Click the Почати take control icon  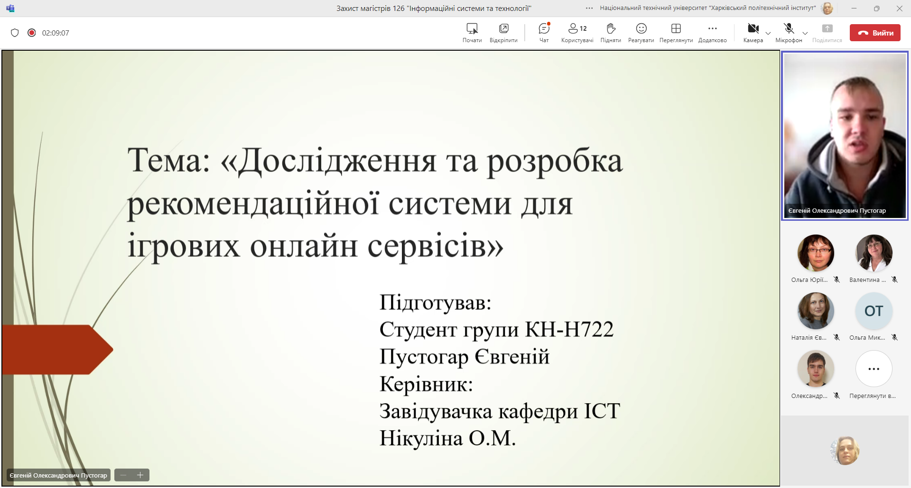coord(472,32)
